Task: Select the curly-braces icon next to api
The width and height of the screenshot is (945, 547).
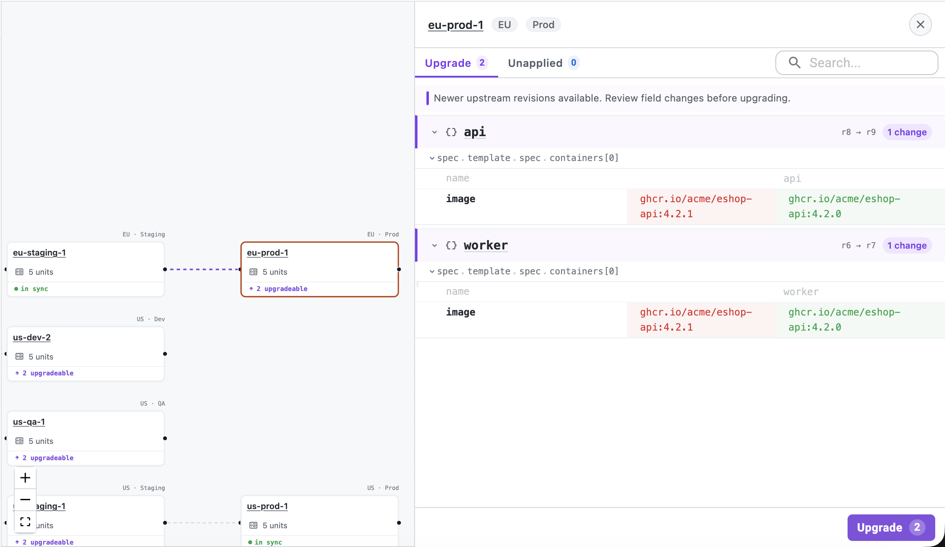Action: pos(451,132)
